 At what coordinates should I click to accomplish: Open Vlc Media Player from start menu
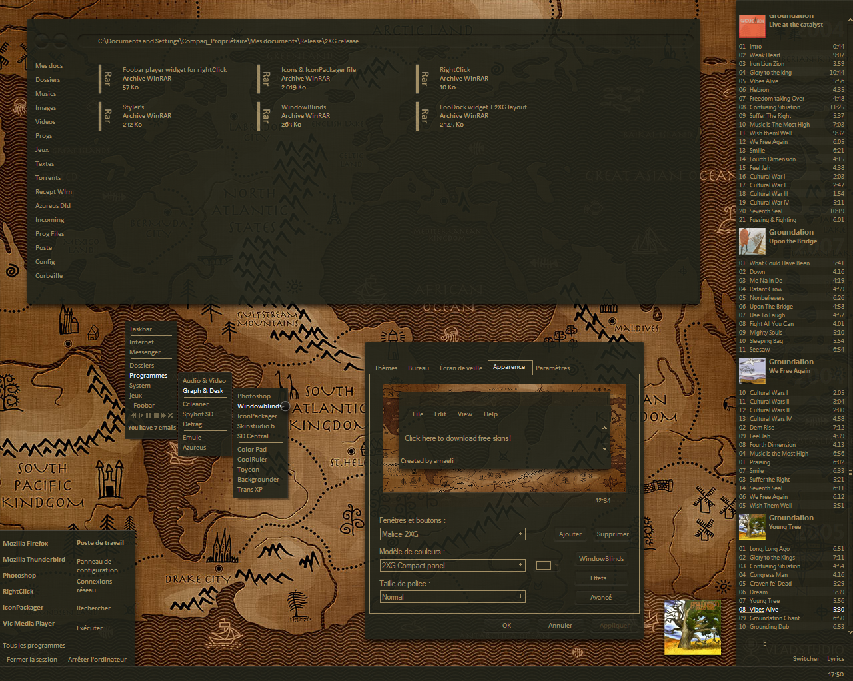(x=29, y=624)
